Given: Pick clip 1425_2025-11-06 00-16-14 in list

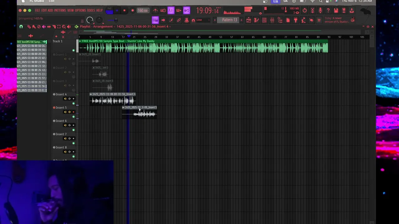Looking at the screenshot, I should [31, 46].
